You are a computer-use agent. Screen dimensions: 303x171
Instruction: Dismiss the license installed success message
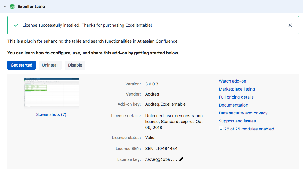click(x=290, y=25)
